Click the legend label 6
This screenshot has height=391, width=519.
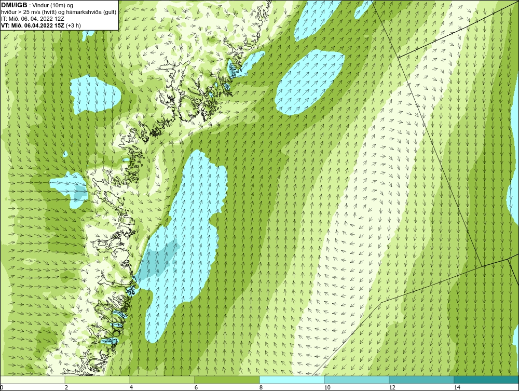196,387
